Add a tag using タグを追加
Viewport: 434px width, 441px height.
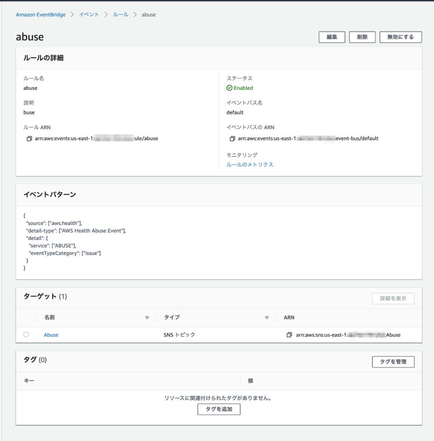[x=218, y=409]
